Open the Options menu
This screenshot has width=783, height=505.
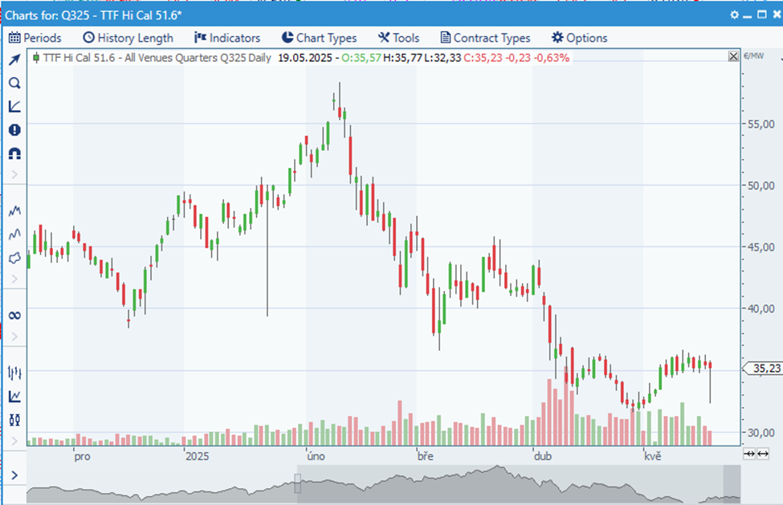coord(579,38)
